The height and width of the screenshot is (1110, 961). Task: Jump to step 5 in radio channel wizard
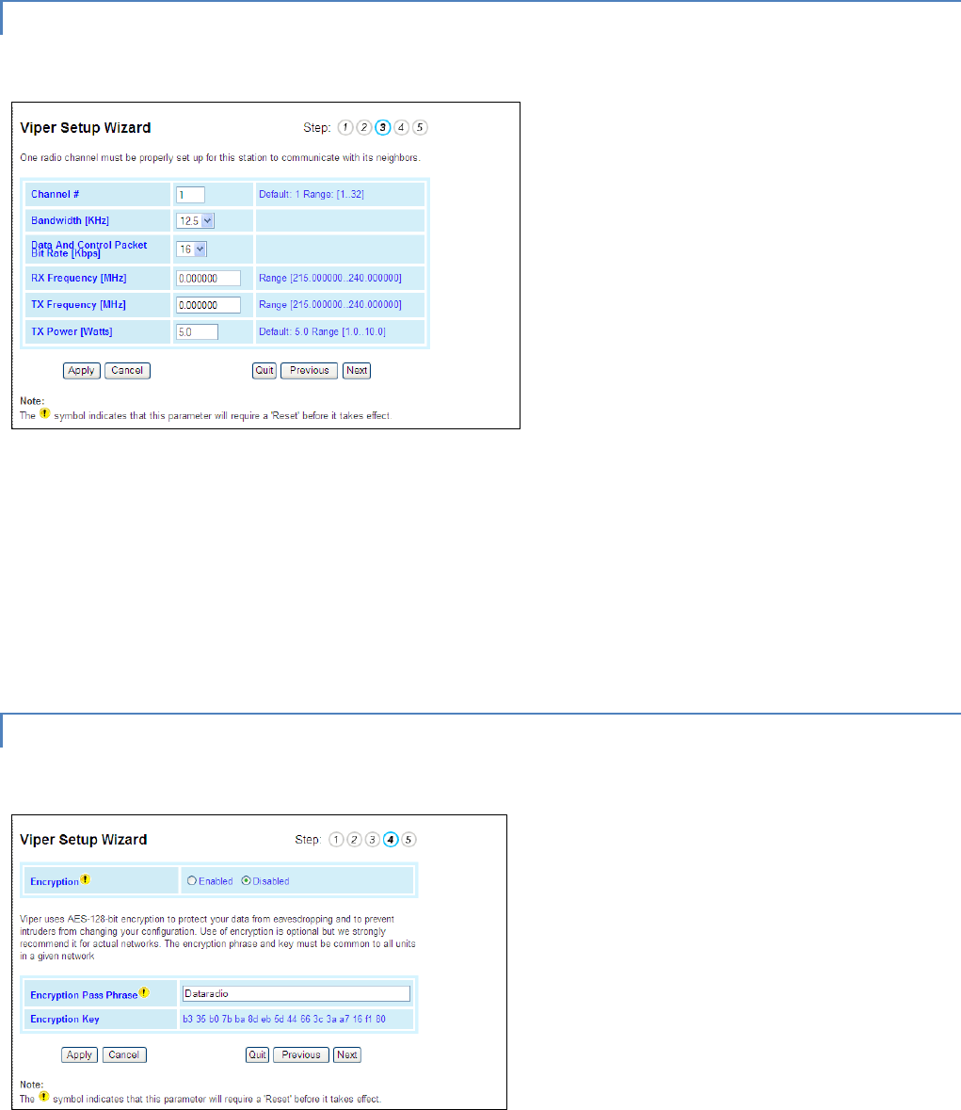coord(420,127)
